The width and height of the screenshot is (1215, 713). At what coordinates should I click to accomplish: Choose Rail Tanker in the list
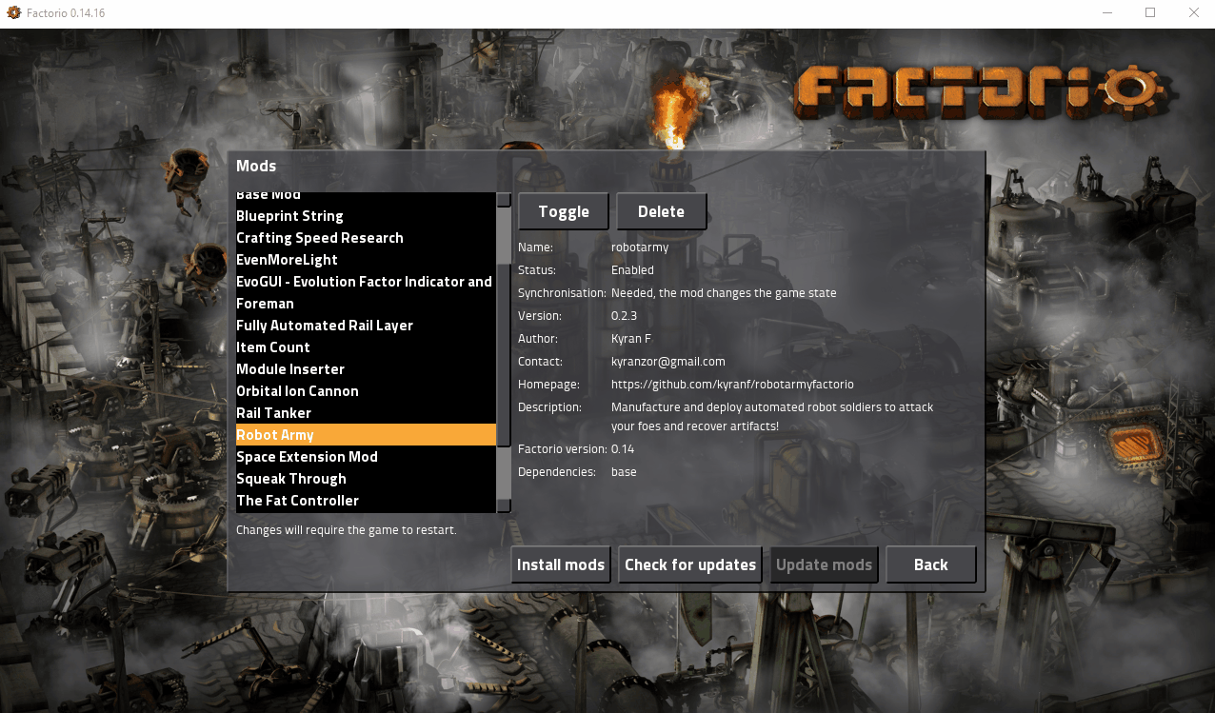(273, 413)
